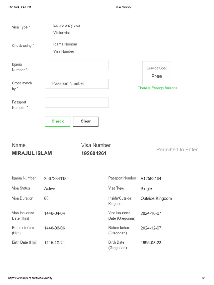Select the Visitor visa option

click(x=62, y=33)
